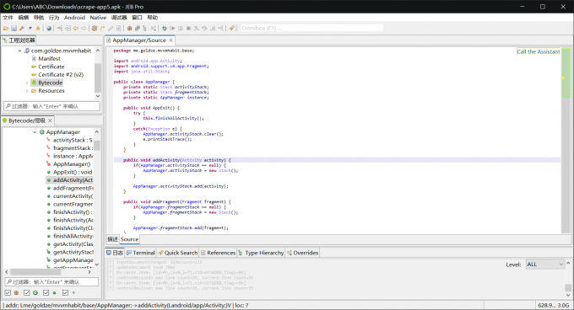This screenshot has width=574, height=310.
Task: Click the debugger step-into toolbar icon
Action: point(197,28)
